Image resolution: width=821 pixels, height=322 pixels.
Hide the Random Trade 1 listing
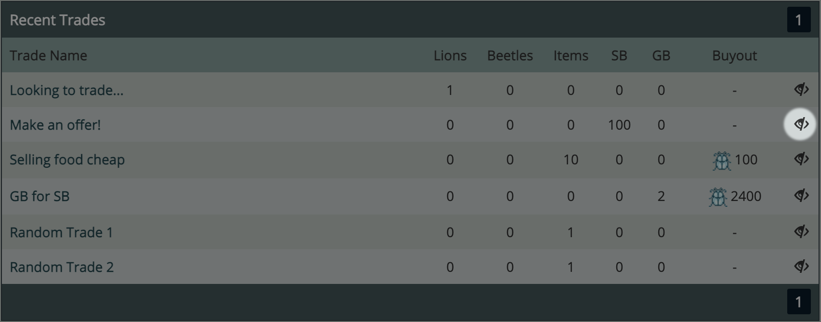click(x=801, y=231)
